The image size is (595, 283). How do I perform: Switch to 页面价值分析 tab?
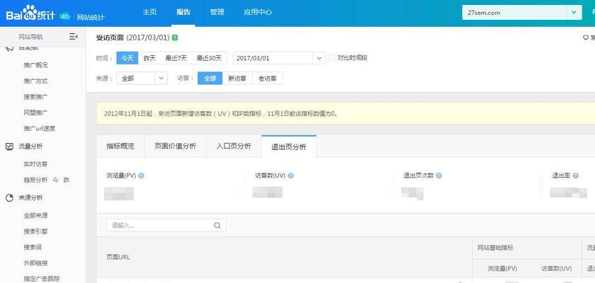pos(176,146)
